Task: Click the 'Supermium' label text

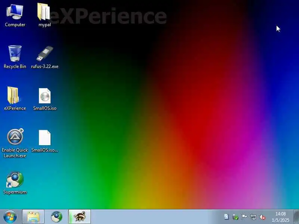Action: pos(15,192)
